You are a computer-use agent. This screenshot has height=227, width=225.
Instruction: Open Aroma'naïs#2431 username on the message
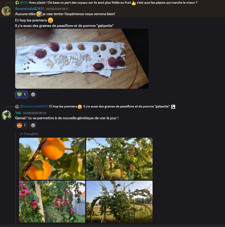[29, 9]
